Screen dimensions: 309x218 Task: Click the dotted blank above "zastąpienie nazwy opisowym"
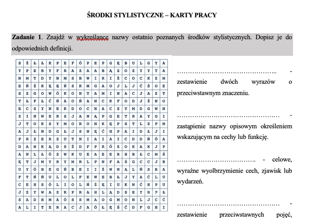click(x=228, y=116)
